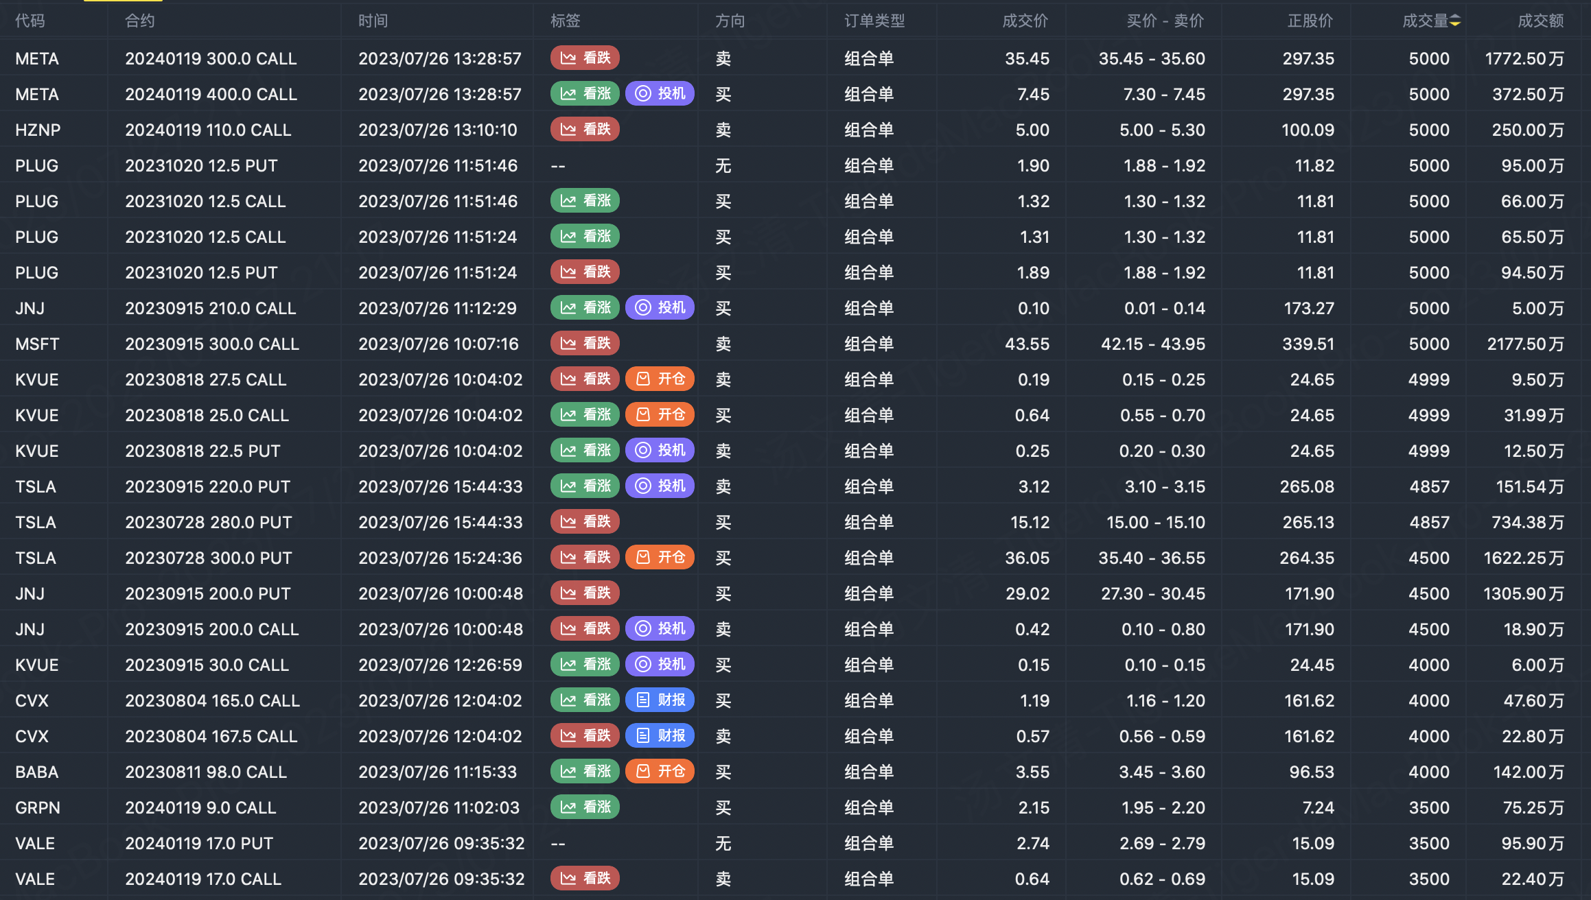
Task: Click the 订单类型 column header
Action: point(874,21)
